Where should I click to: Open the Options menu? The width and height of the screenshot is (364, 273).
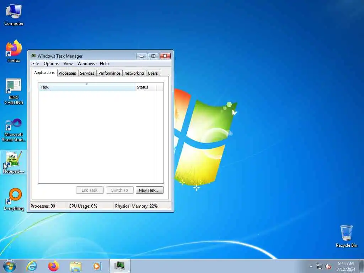click(51, 64)
